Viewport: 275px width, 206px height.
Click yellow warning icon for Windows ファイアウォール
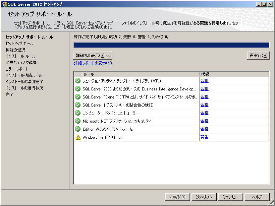click(x=78, y=137)
